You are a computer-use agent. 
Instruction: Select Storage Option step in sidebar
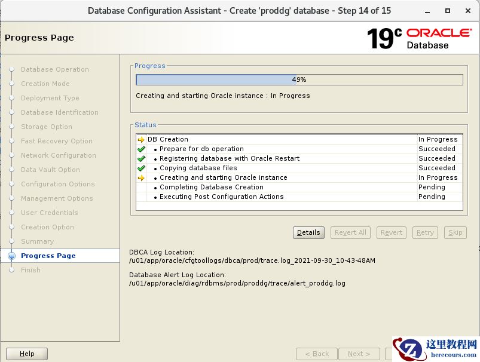point(47,127)
